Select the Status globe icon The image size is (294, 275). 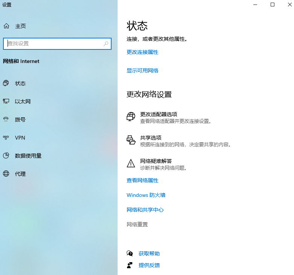coord(6,83)
